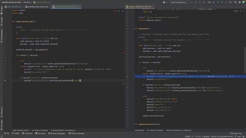Click the Git show history clock icon

click(x=226, y=2)
